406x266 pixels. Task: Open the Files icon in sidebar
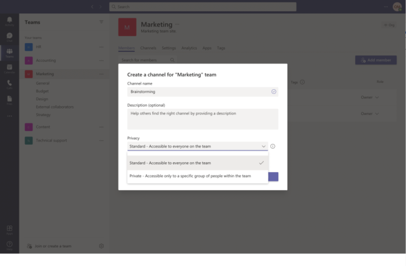click(x=9, y=100)
